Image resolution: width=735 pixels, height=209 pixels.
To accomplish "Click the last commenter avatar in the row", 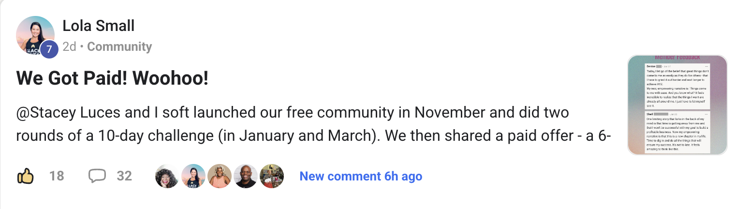I will click(272, 176).
